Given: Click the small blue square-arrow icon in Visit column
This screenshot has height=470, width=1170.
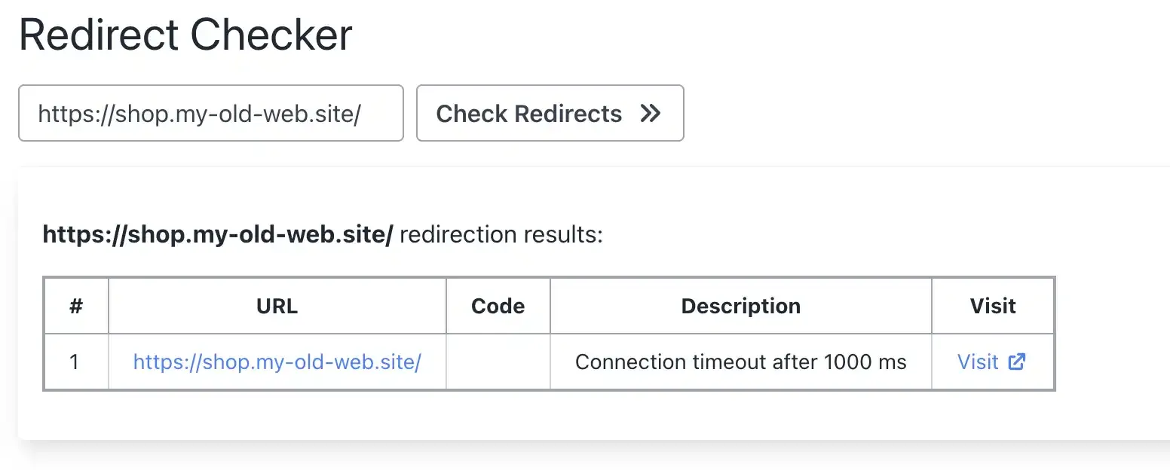Looking at the screenshot, I should (1016, 362).
